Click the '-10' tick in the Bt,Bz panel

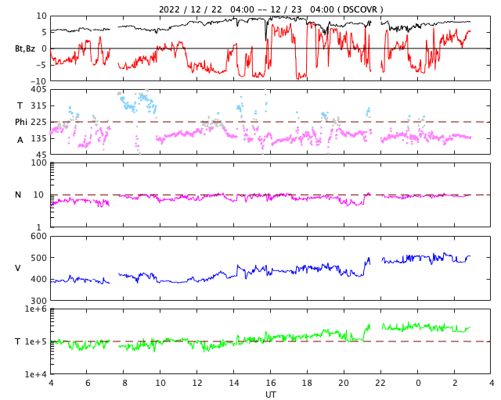click(38, 81)
